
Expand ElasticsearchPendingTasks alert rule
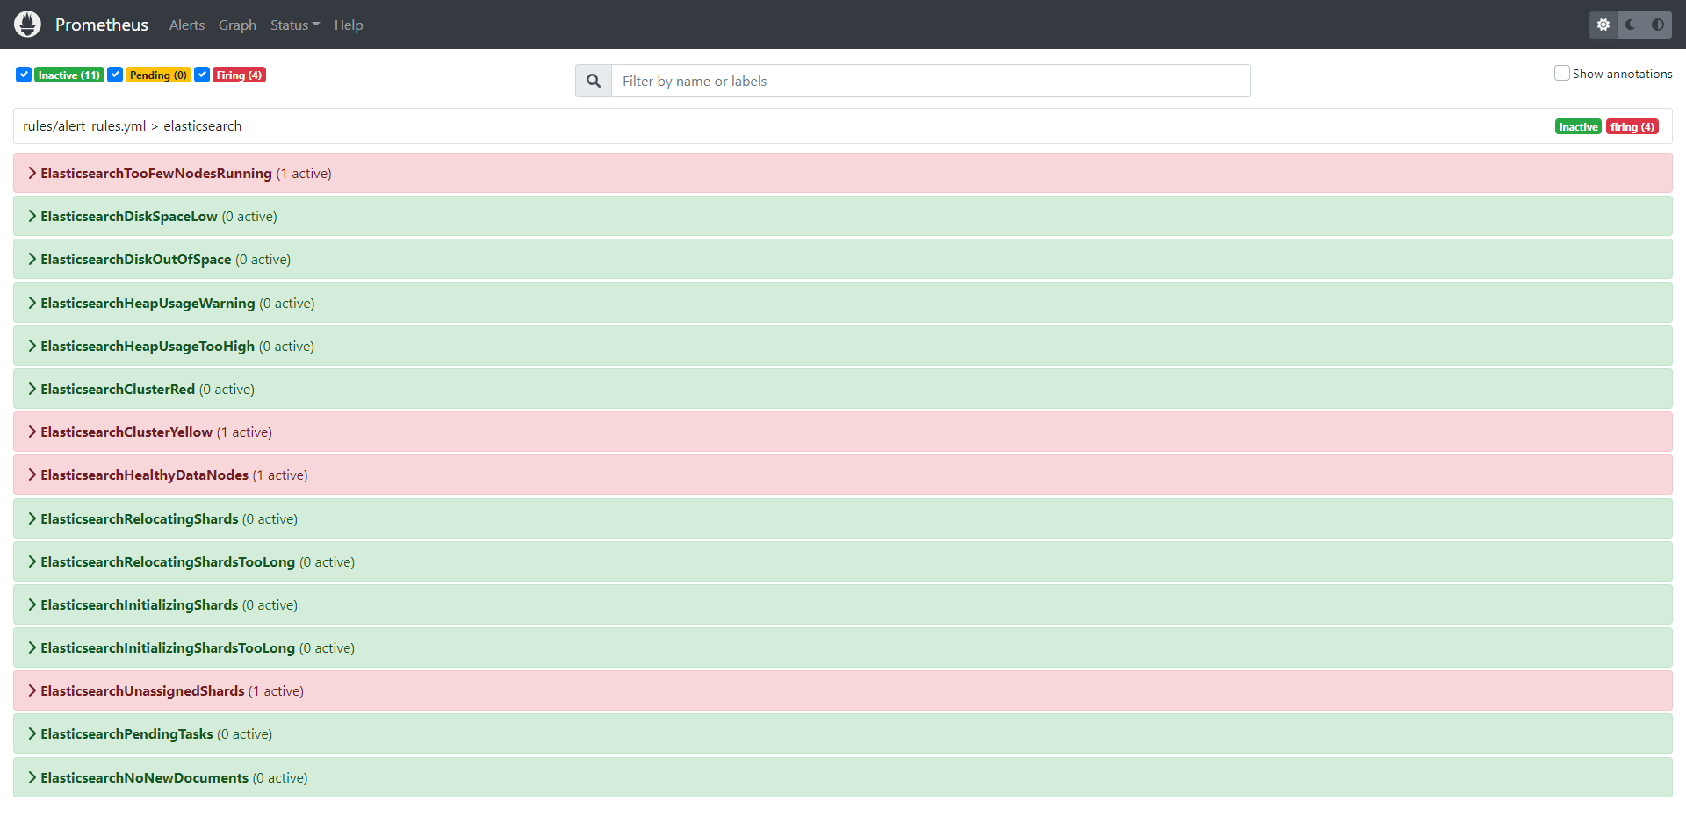tap(843, 733)
